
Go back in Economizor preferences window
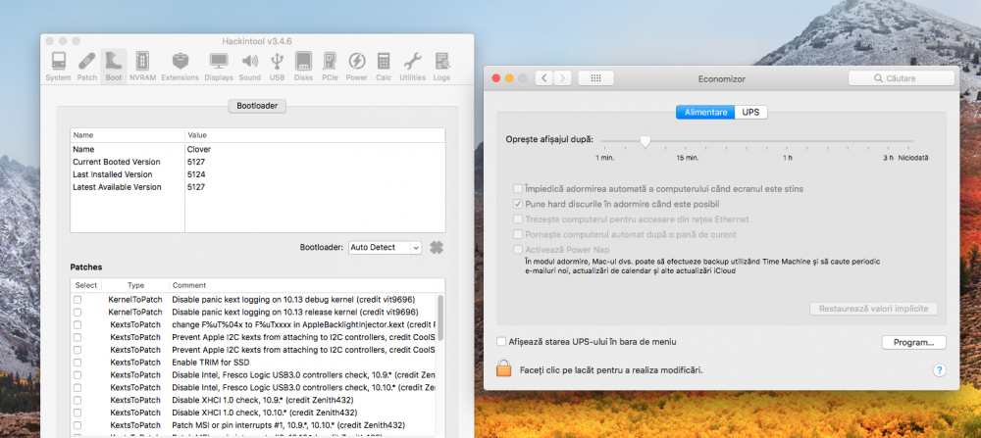544,78
